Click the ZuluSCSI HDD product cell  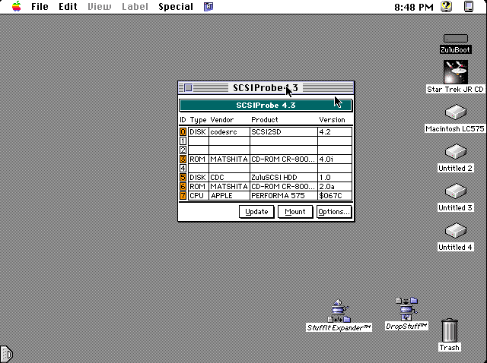pos(284,177)
